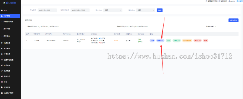Click the admin user icon at top
Image resolution: width=243 pixels, height=99 pixels.
pyautogui.click(x=229, y=1)
